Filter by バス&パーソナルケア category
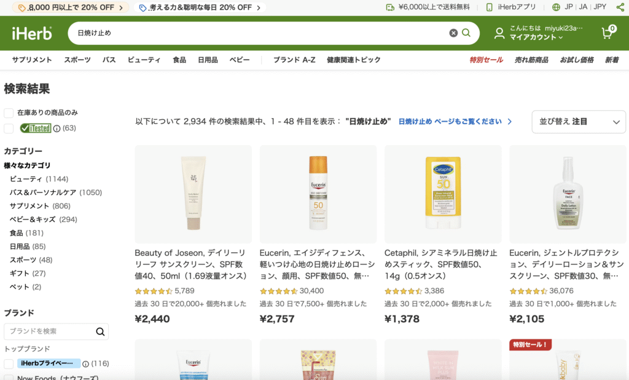 pos(43,192)
